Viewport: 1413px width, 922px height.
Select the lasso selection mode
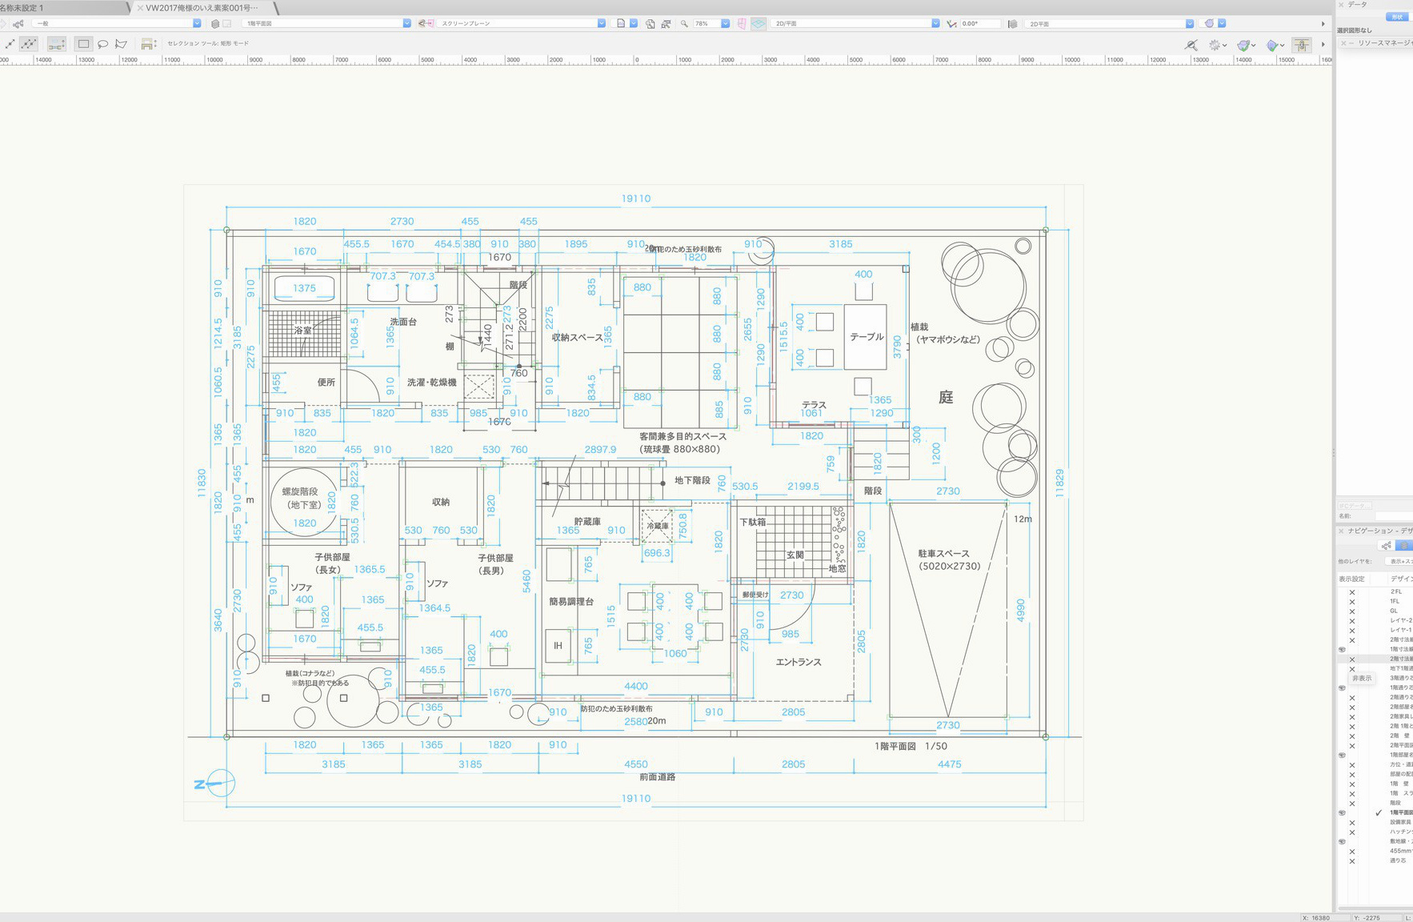pyautogui.click(x=102, y=44)
